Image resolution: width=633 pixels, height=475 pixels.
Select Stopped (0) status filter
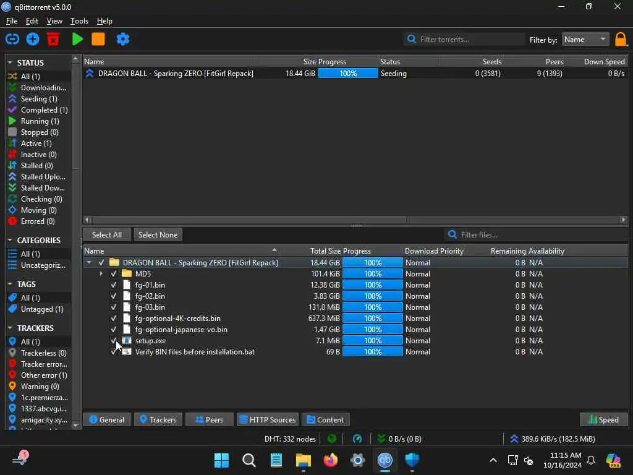[x=39, y=132]
